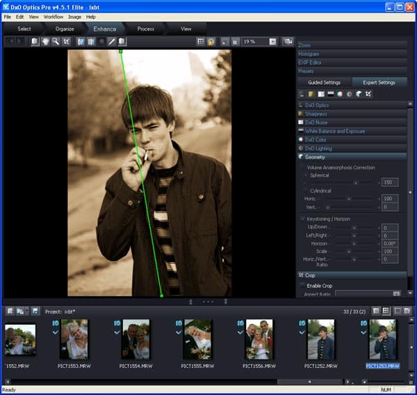Select the hand pan tool
Screen dimensions: 417x395
[x=45, y=42]
